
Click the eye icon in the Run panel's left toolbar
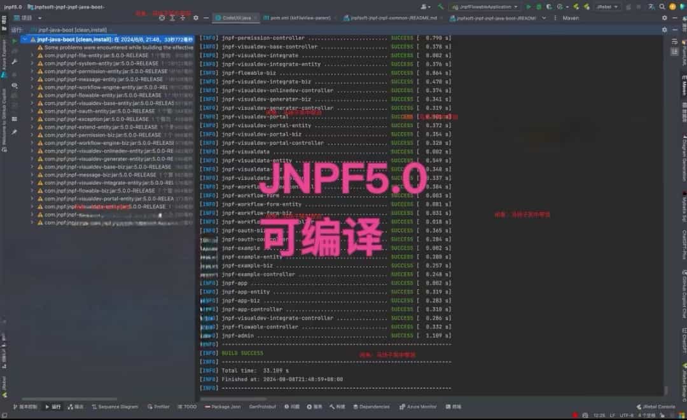click(x=15, y=86)
